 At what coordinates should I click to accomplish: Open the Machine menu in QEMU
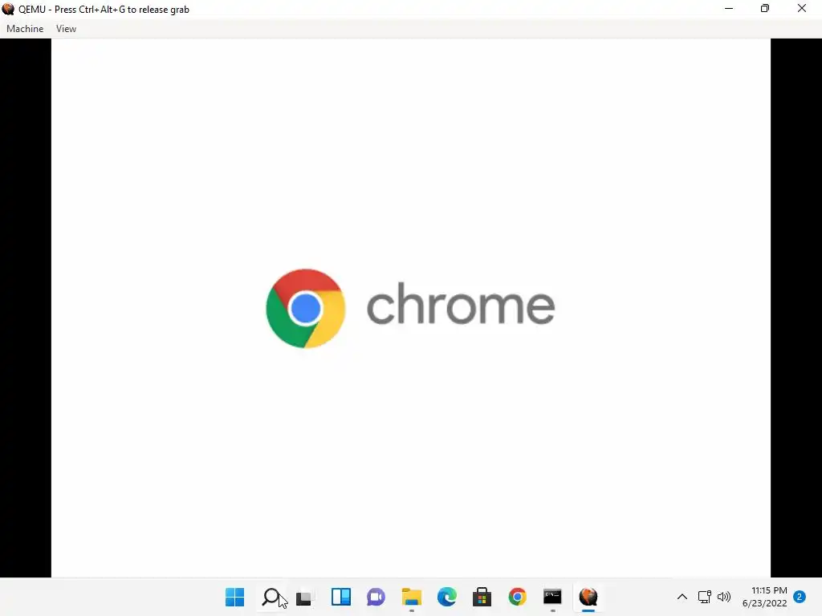(25, 29)
